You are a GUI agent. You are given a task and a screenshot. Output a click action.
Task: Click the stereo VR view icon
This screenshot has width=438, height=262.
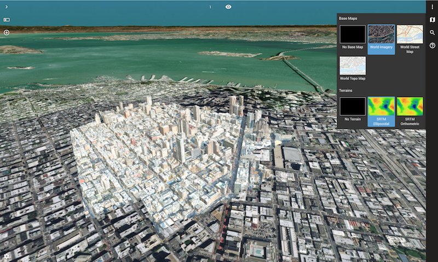pyautogui.click(x=7, y=20)
